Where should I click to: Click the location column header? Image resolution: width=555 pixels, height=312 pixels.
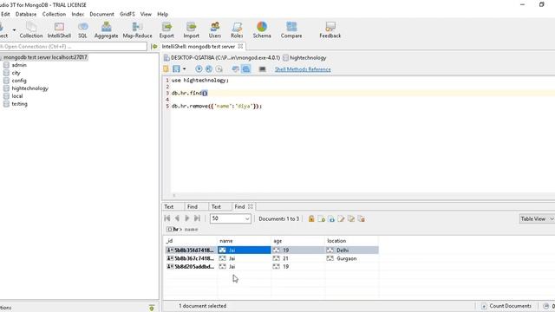[x=351, y=241]
